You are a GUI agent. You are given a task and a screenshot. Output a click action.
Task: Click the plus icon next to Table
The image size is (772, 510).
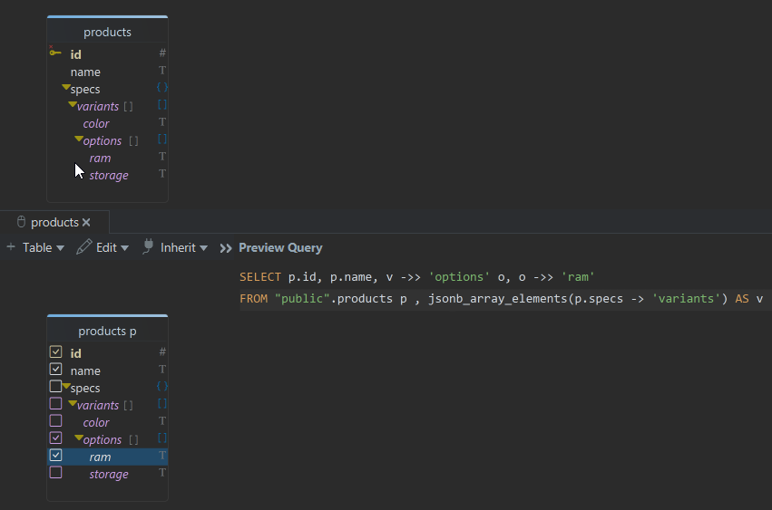click(x=11, y=247)
